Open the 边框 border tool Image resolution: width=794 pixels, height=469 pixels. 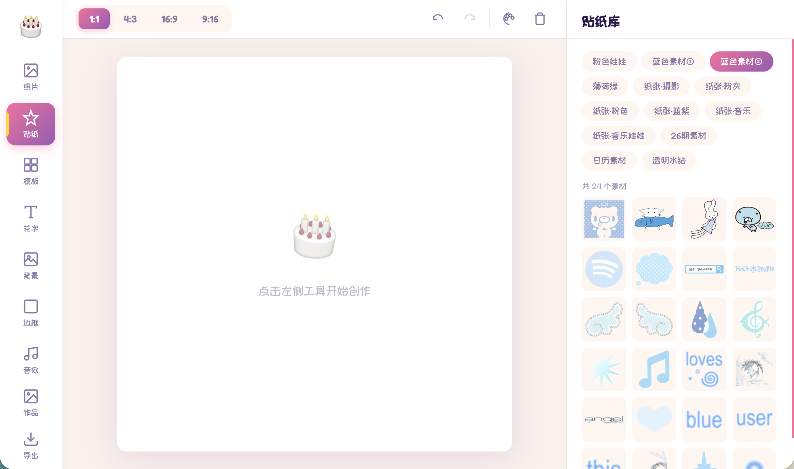point(31,313)
